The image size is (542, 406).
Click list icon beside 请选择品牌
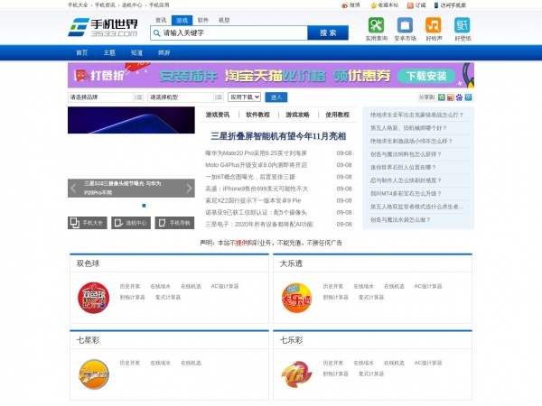tap(138, 97)
